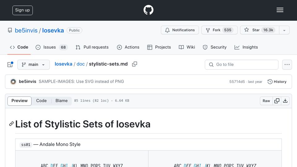Switch to Blame view
Screen dimensions: 297x167
[x=62, y=101]
